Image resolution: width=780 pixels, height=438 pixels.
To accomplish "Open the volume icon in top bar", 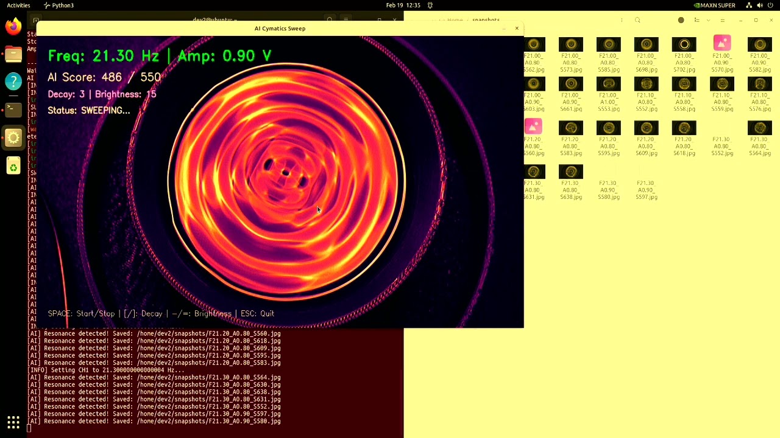I will [x=760, y=5].
